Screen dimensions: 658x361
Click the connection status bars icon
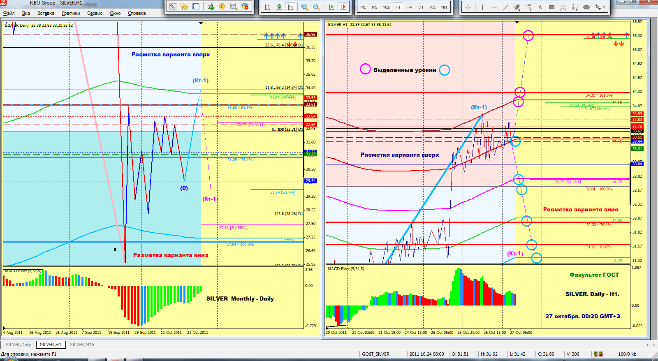pyautogui.click(x=599, y=354)
